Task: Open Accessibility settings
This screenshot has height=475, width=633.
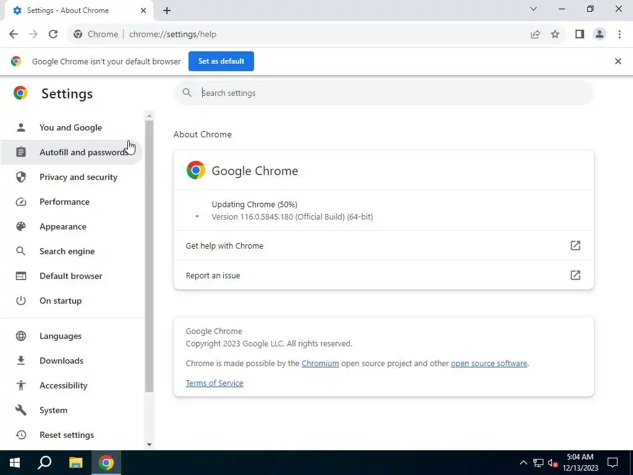Action: 70,385
